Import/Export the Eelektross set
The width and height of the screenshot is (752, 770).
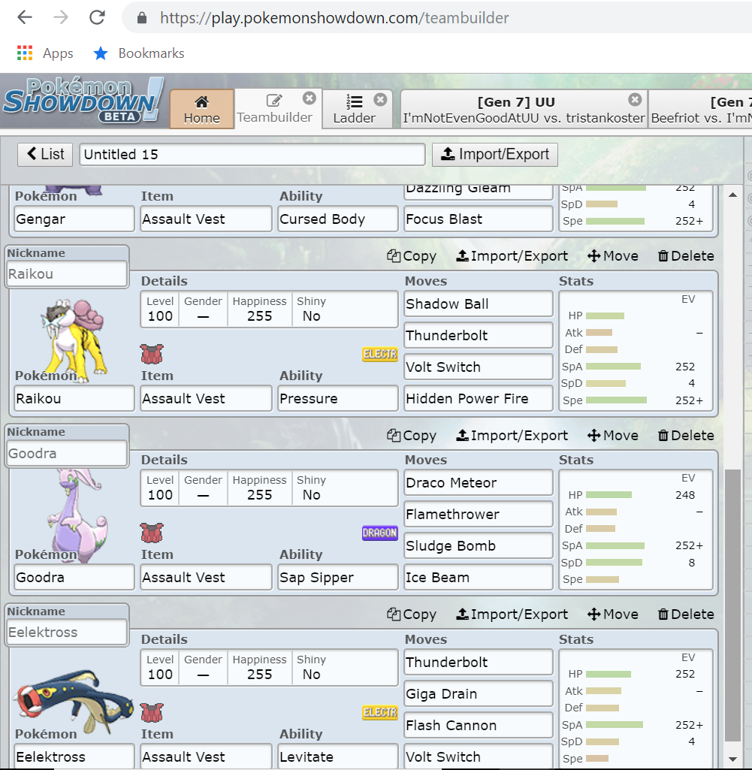(x=512, y=614)
